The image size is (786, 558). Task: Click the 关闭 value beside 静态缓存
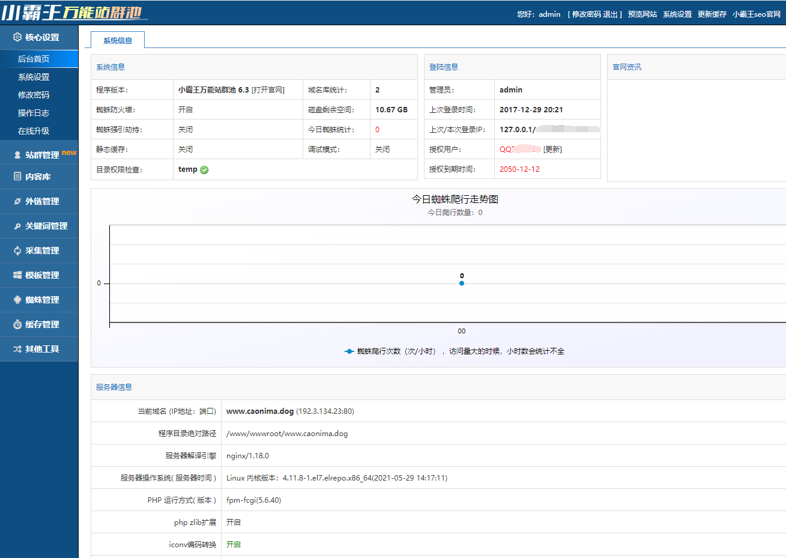pos(186,150)
